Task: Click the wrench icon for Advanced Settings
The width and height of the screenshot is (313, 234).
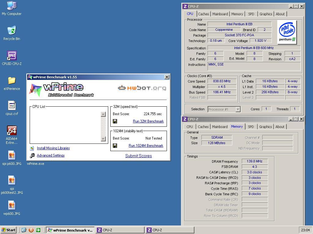Action: (x=32, y=156)
